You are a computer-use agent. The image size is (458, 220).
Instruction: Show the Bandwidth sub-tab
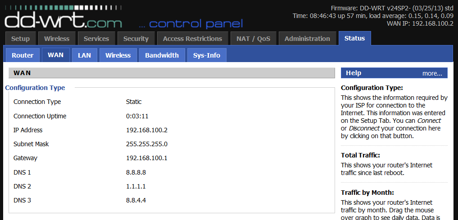pos(162,55)
